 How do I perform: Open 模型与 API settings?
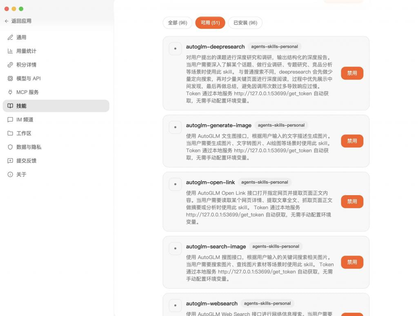[56, 78]
